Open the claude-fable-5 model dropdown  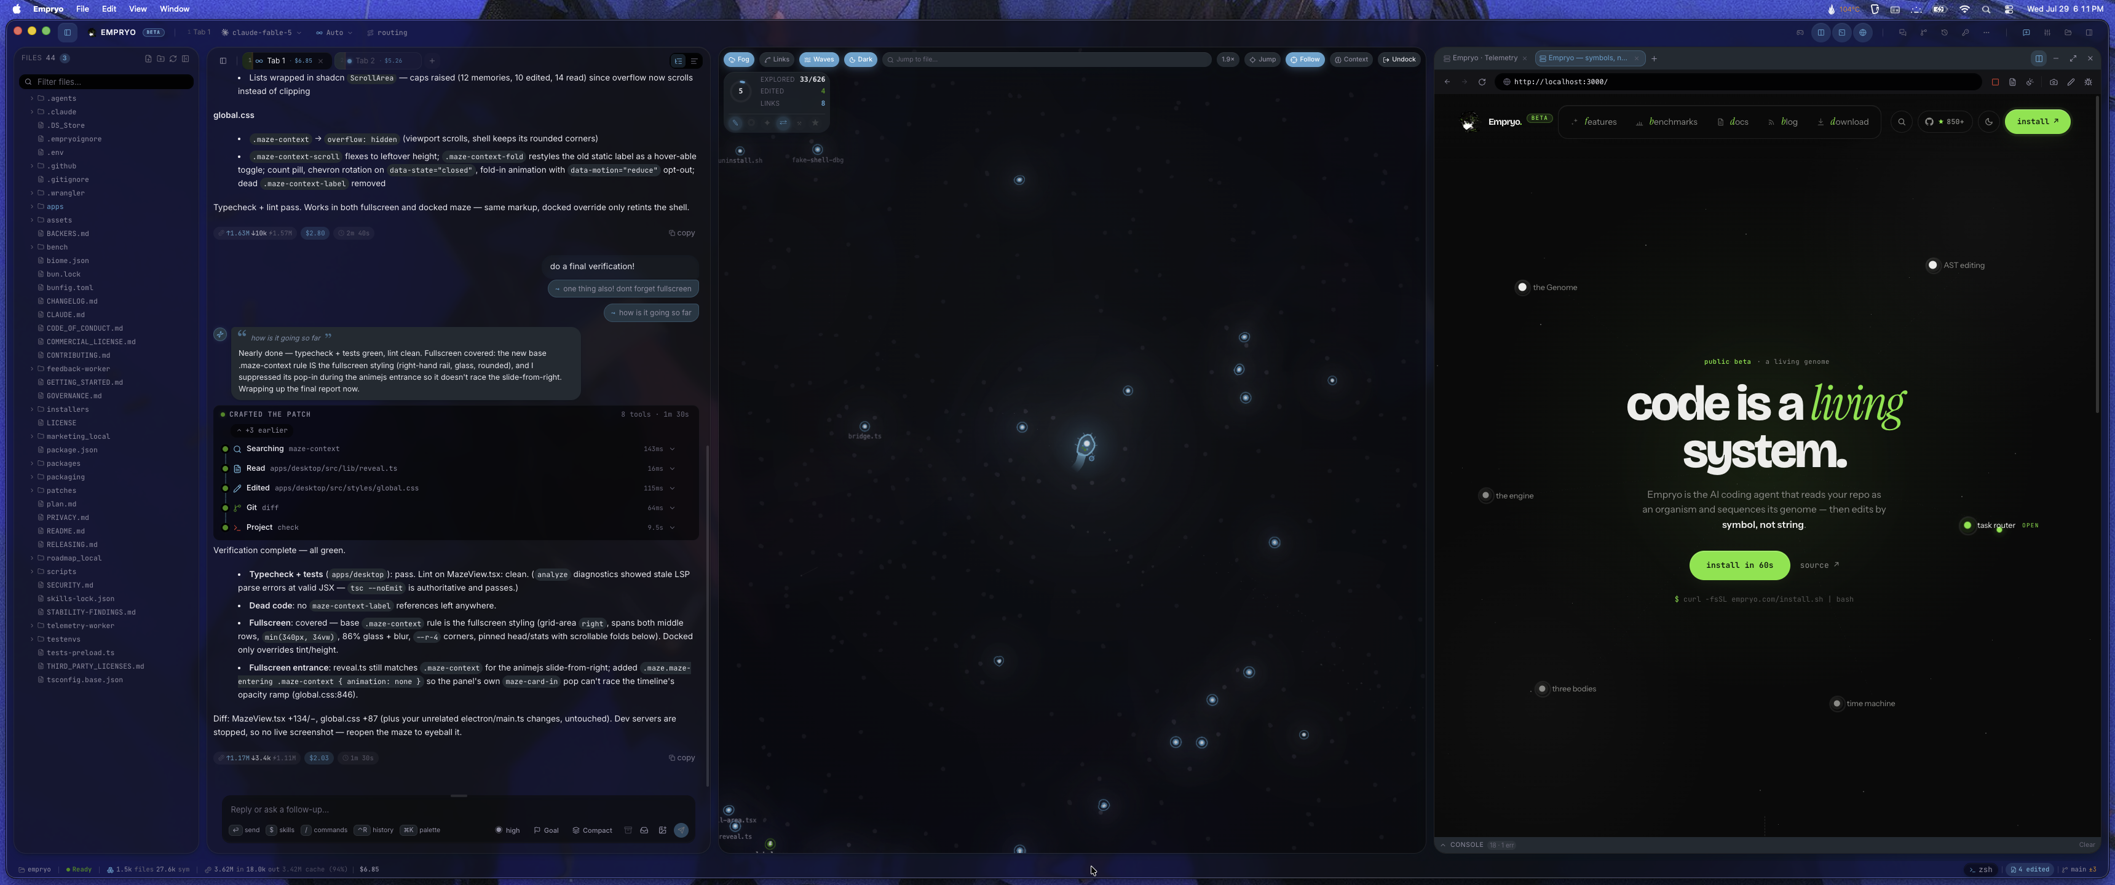[x=261, y=33]
